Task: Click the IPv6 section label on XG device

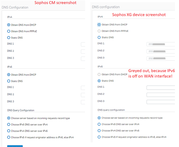Action: 100,67
